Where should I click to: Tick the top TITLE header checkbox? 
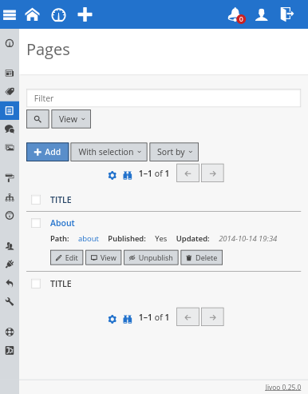36,200
